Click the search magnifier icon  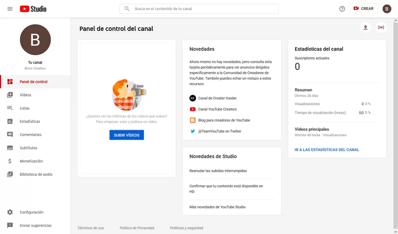pyautogui.click(x=127, y=8)
